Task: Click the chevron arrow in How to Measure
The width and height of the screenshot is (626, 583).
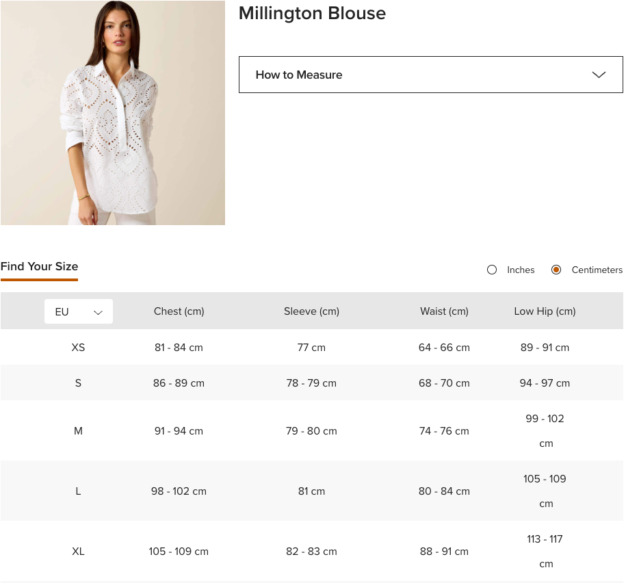Action: [599, 75]
